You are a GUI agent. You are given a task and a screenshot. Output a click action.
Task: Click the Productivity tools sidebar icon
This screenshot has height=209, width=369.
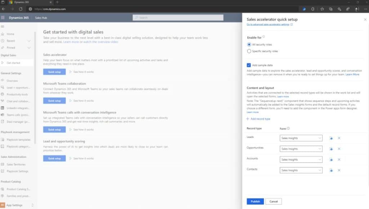click(3, 94)
